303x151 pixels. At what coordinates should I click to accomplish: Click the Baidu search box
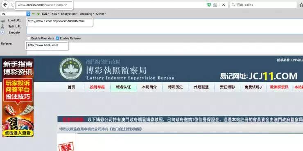pos(263,5)
